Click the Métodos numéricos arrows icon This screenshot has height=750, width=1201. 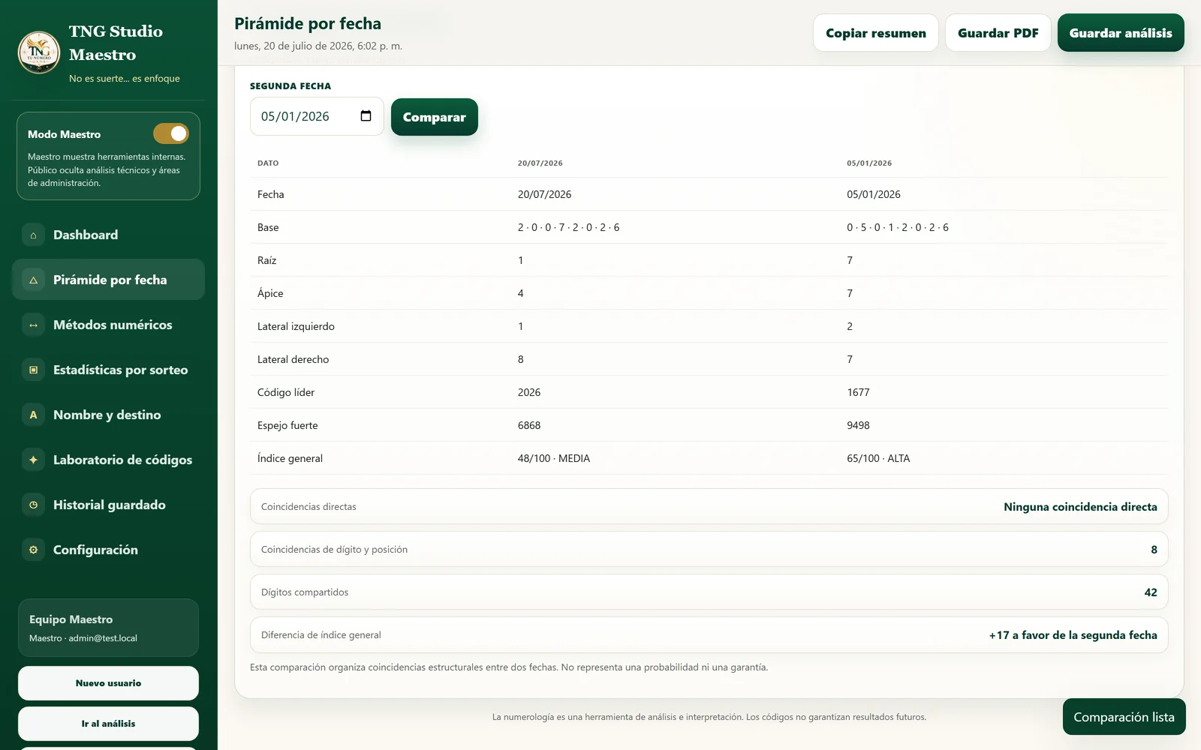33,325
